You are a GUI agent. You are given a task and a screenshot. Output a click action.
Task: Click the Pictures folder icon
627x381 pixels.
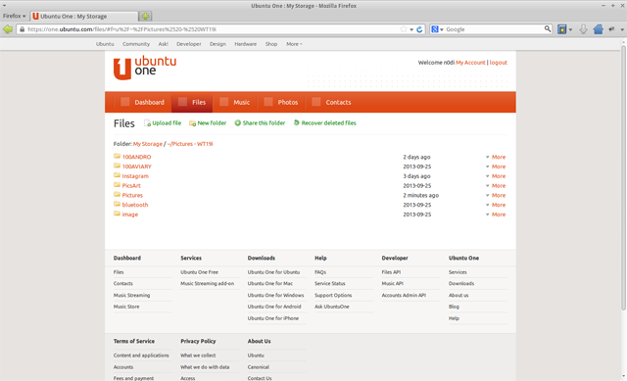pyautogui.click(x=117, y=195)
